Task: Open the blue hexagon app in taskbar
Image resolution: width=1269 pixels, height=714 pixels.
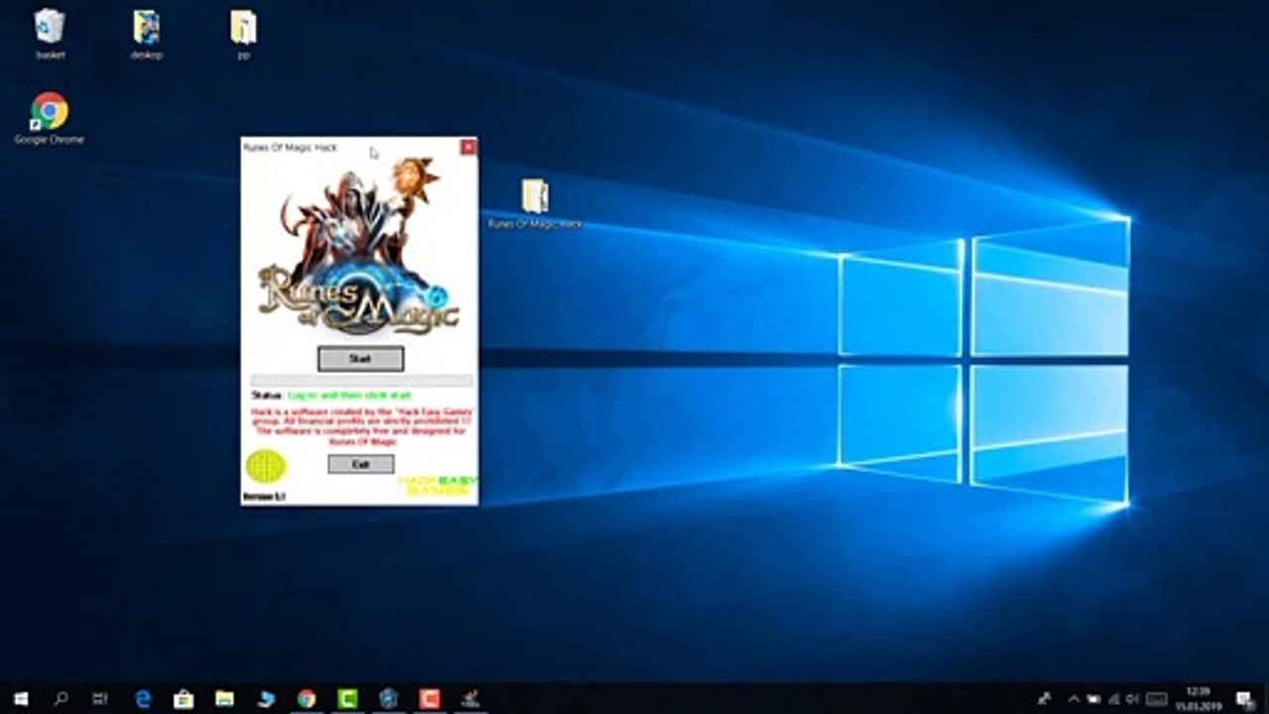Action: (389, 699)
